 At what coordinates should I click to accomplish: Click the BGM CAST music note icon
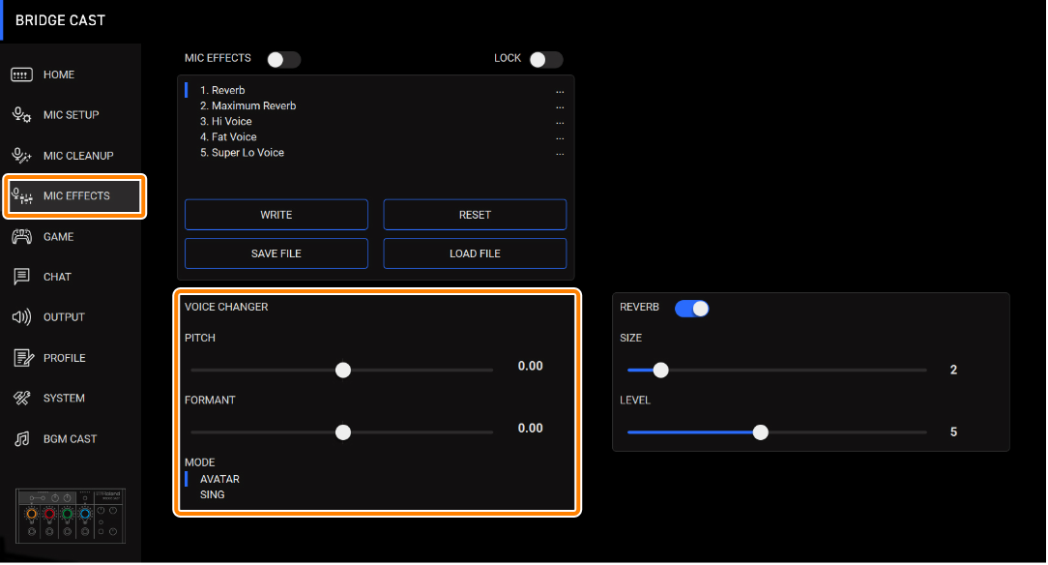tap(21, 439)
